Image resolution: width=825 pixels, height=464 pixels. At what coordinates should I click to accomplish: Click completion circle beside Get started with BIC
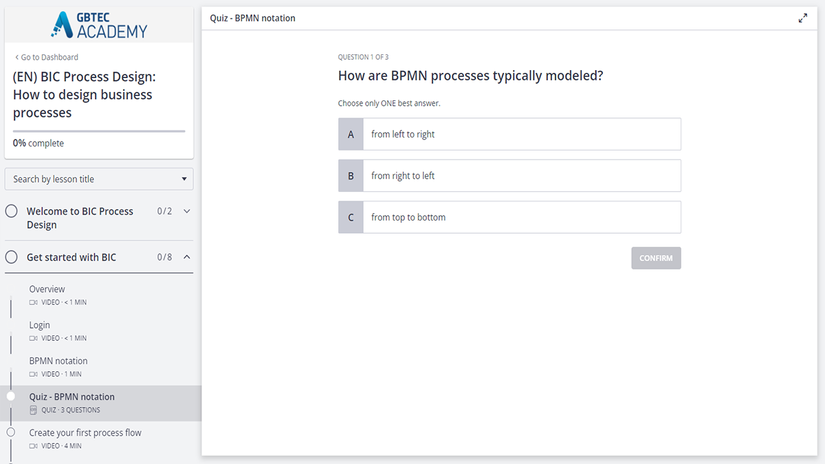point(12,257)
